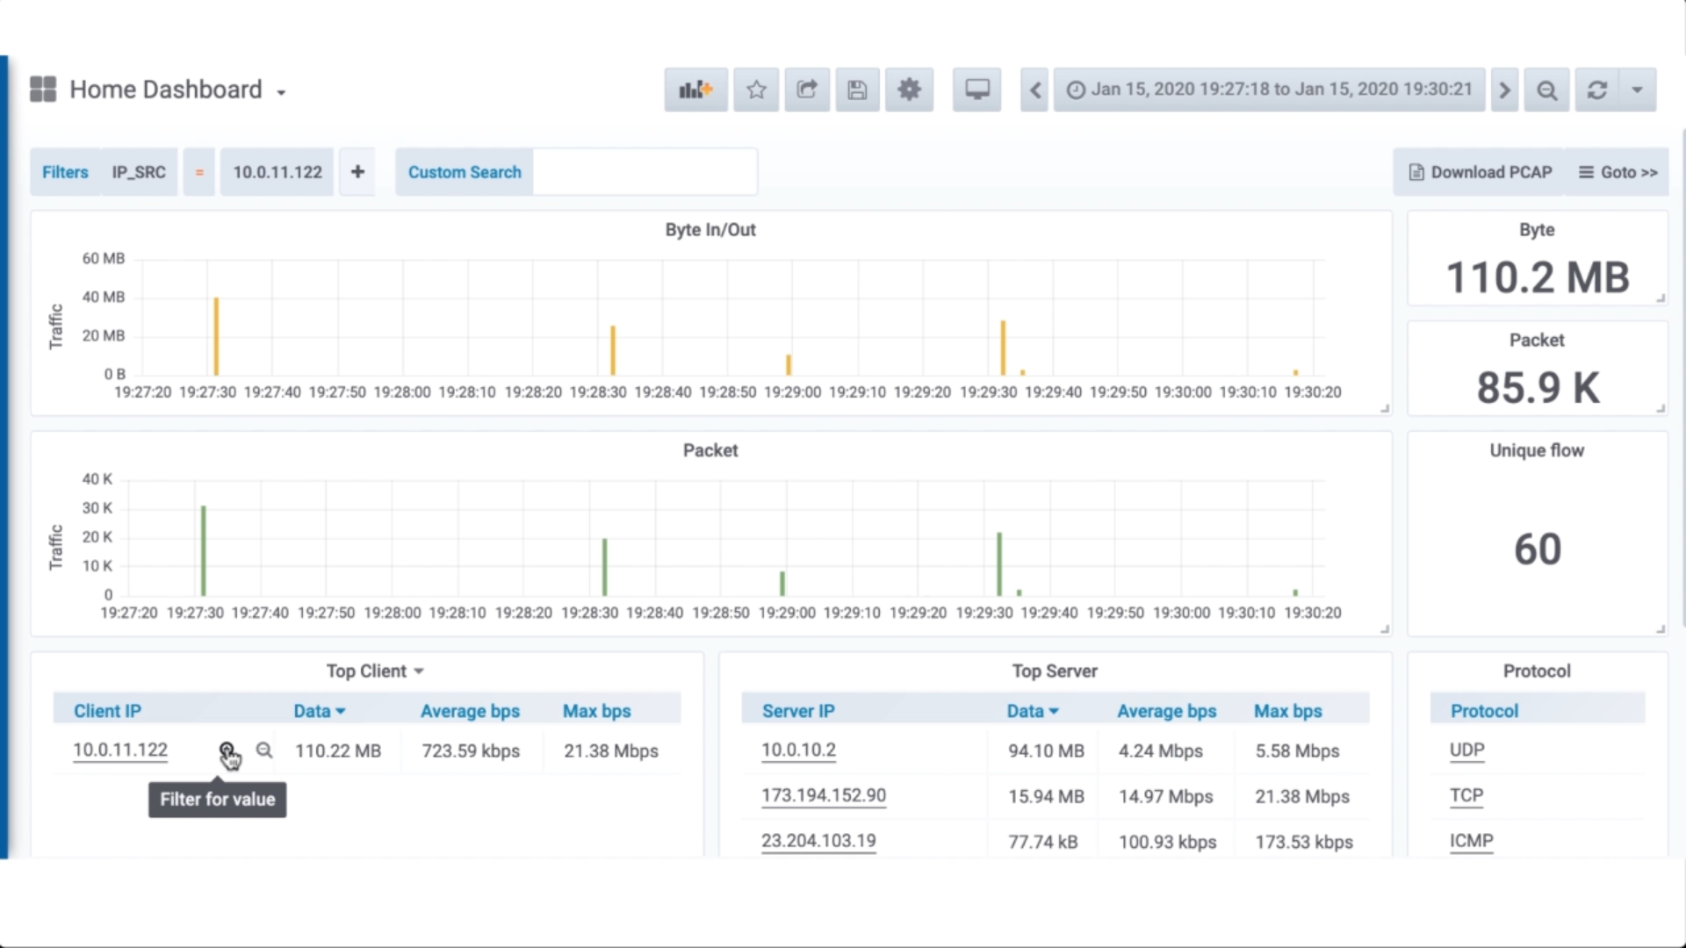
Task: Click the Share dashboard icon
Action: point(806,90)
